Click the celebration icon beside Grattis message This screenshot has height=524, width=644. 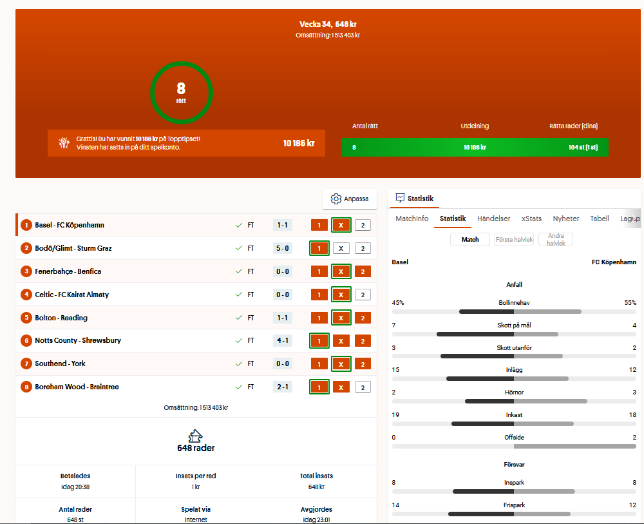tap(64, 143)
